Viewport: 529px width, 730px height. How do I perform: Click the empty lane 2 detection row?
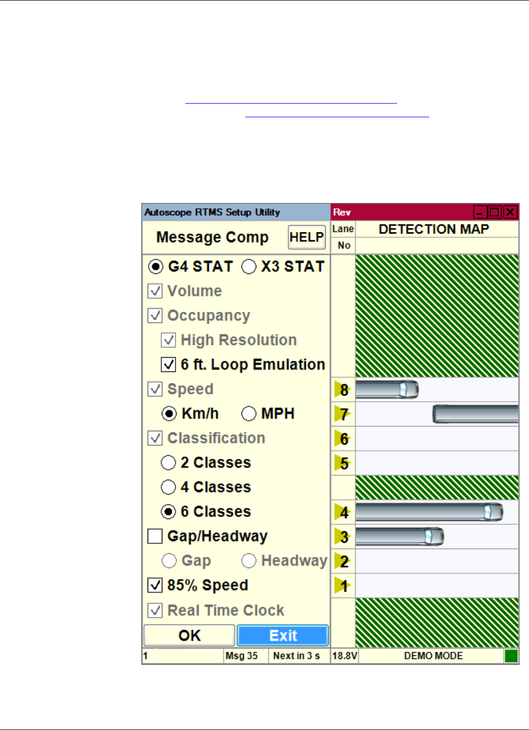tap(437, 561)
